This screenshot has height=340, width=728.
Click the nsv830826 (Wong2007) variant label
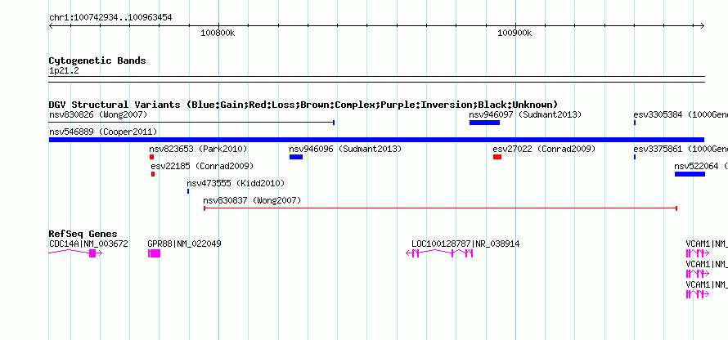tap(98, 114)
